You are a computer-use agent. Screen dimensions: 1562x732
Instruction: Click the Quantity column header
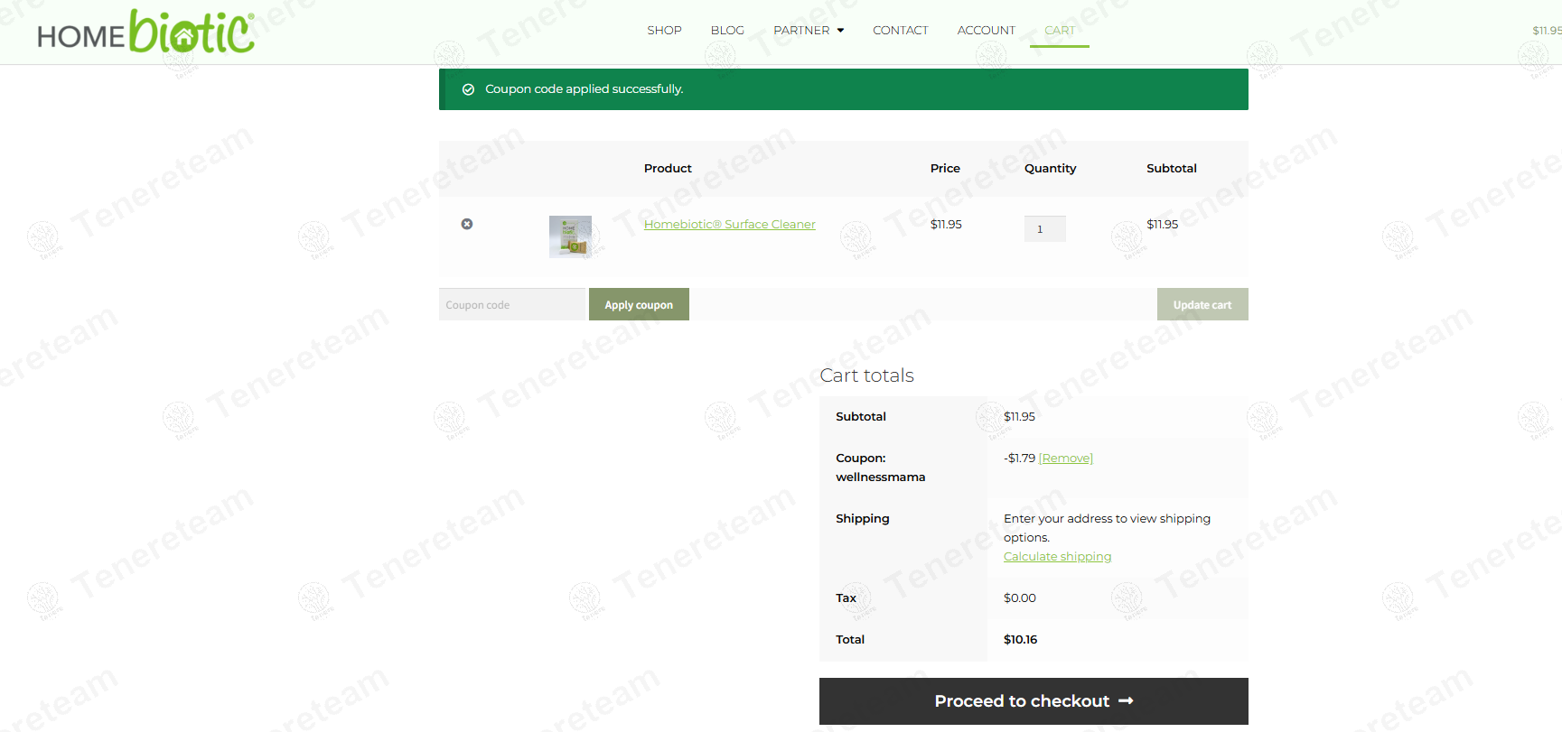coord(1050,168)
